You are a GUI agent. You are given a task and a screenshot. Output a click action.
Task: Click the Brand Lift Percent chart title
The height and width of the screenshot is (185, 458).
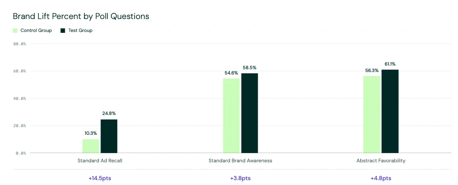tap(81, 16)
